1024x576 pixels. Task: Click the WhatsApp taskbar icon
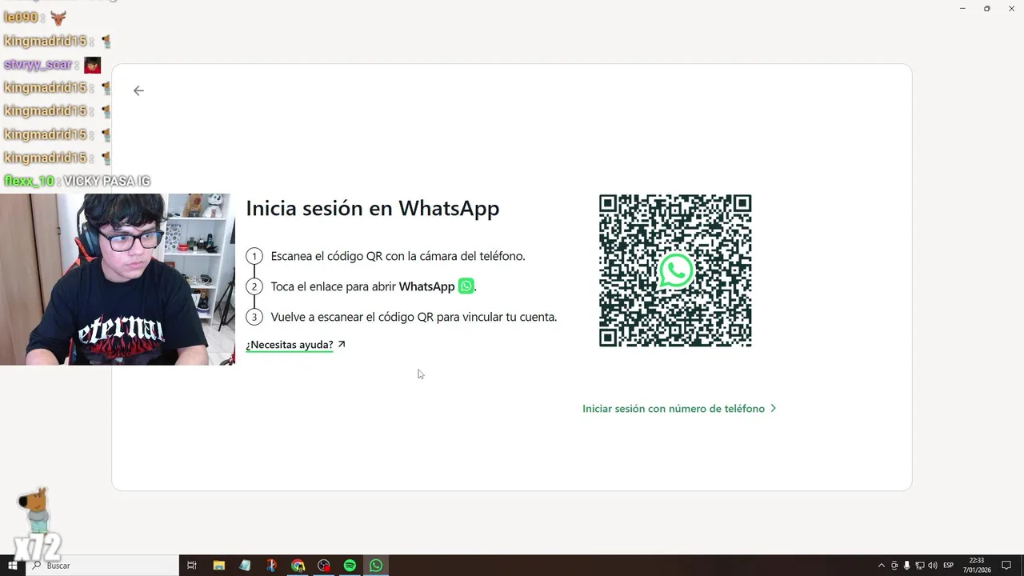(376, 566)
